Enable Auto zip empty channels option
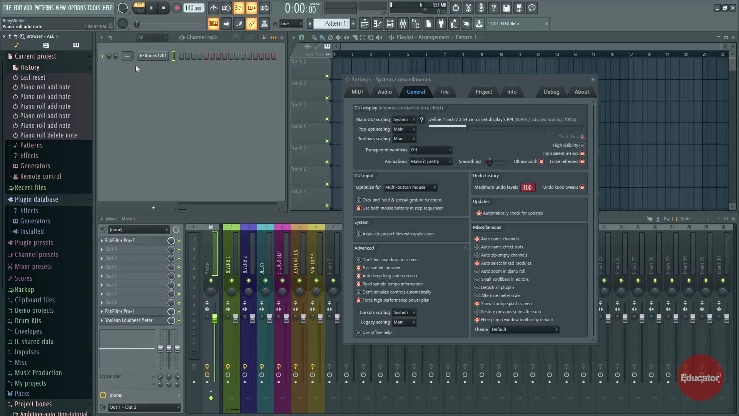Image resolution: width=739 pixels, height=416 pixels. point(477,255)
